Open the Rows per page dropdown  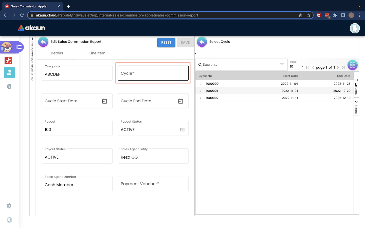point(297,67)
